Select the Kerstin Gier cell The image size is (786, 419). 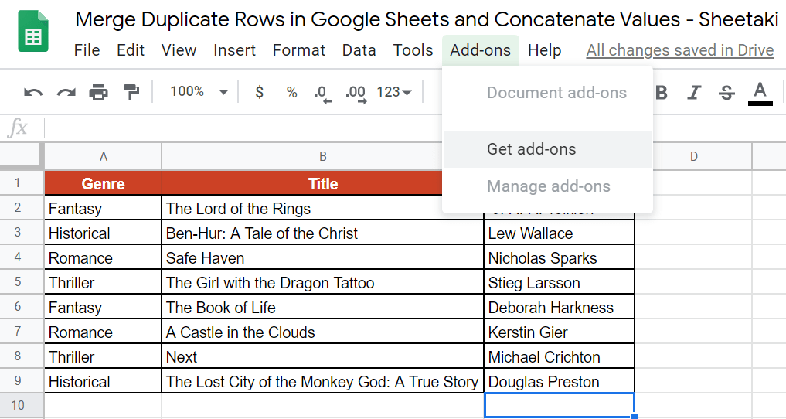pos(560,332)
